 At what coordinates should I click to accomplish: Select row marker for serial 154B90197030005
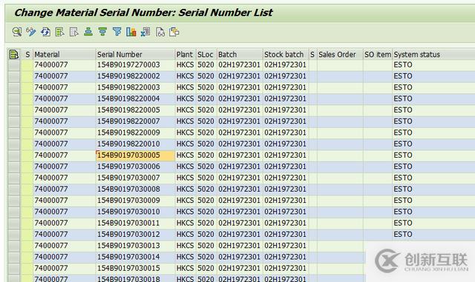(14, 155)
